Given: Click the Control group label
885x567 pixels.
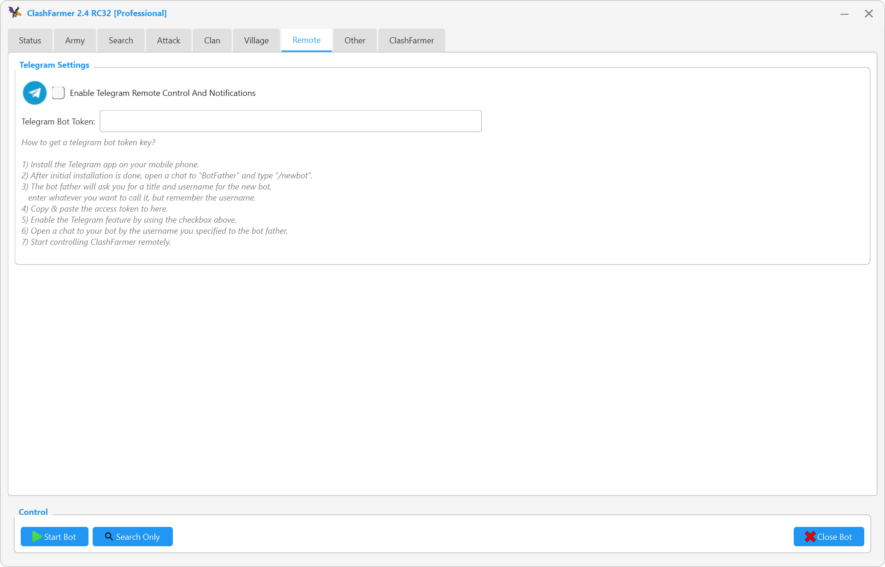Looking at the screenshot, I should (33, 512).
